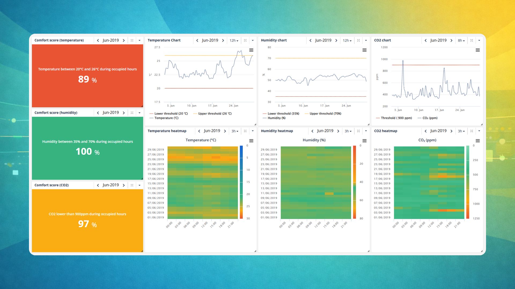The height and width of the screenshot is (289, 515).
Task: Toggle Lower threshold (20 °C) legend series
Action: (x=169, y=114)
